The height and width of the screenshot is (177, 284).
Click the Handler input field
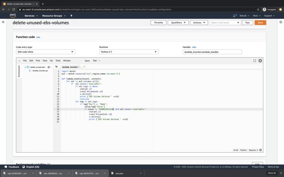[212, 52]
